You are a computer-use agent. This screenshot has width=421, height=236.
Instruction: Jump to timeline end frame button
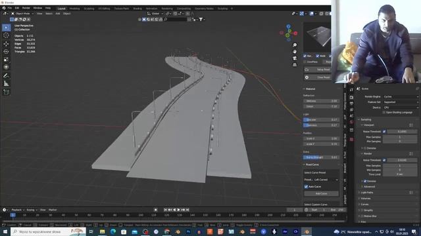click(x=187, y=210)
